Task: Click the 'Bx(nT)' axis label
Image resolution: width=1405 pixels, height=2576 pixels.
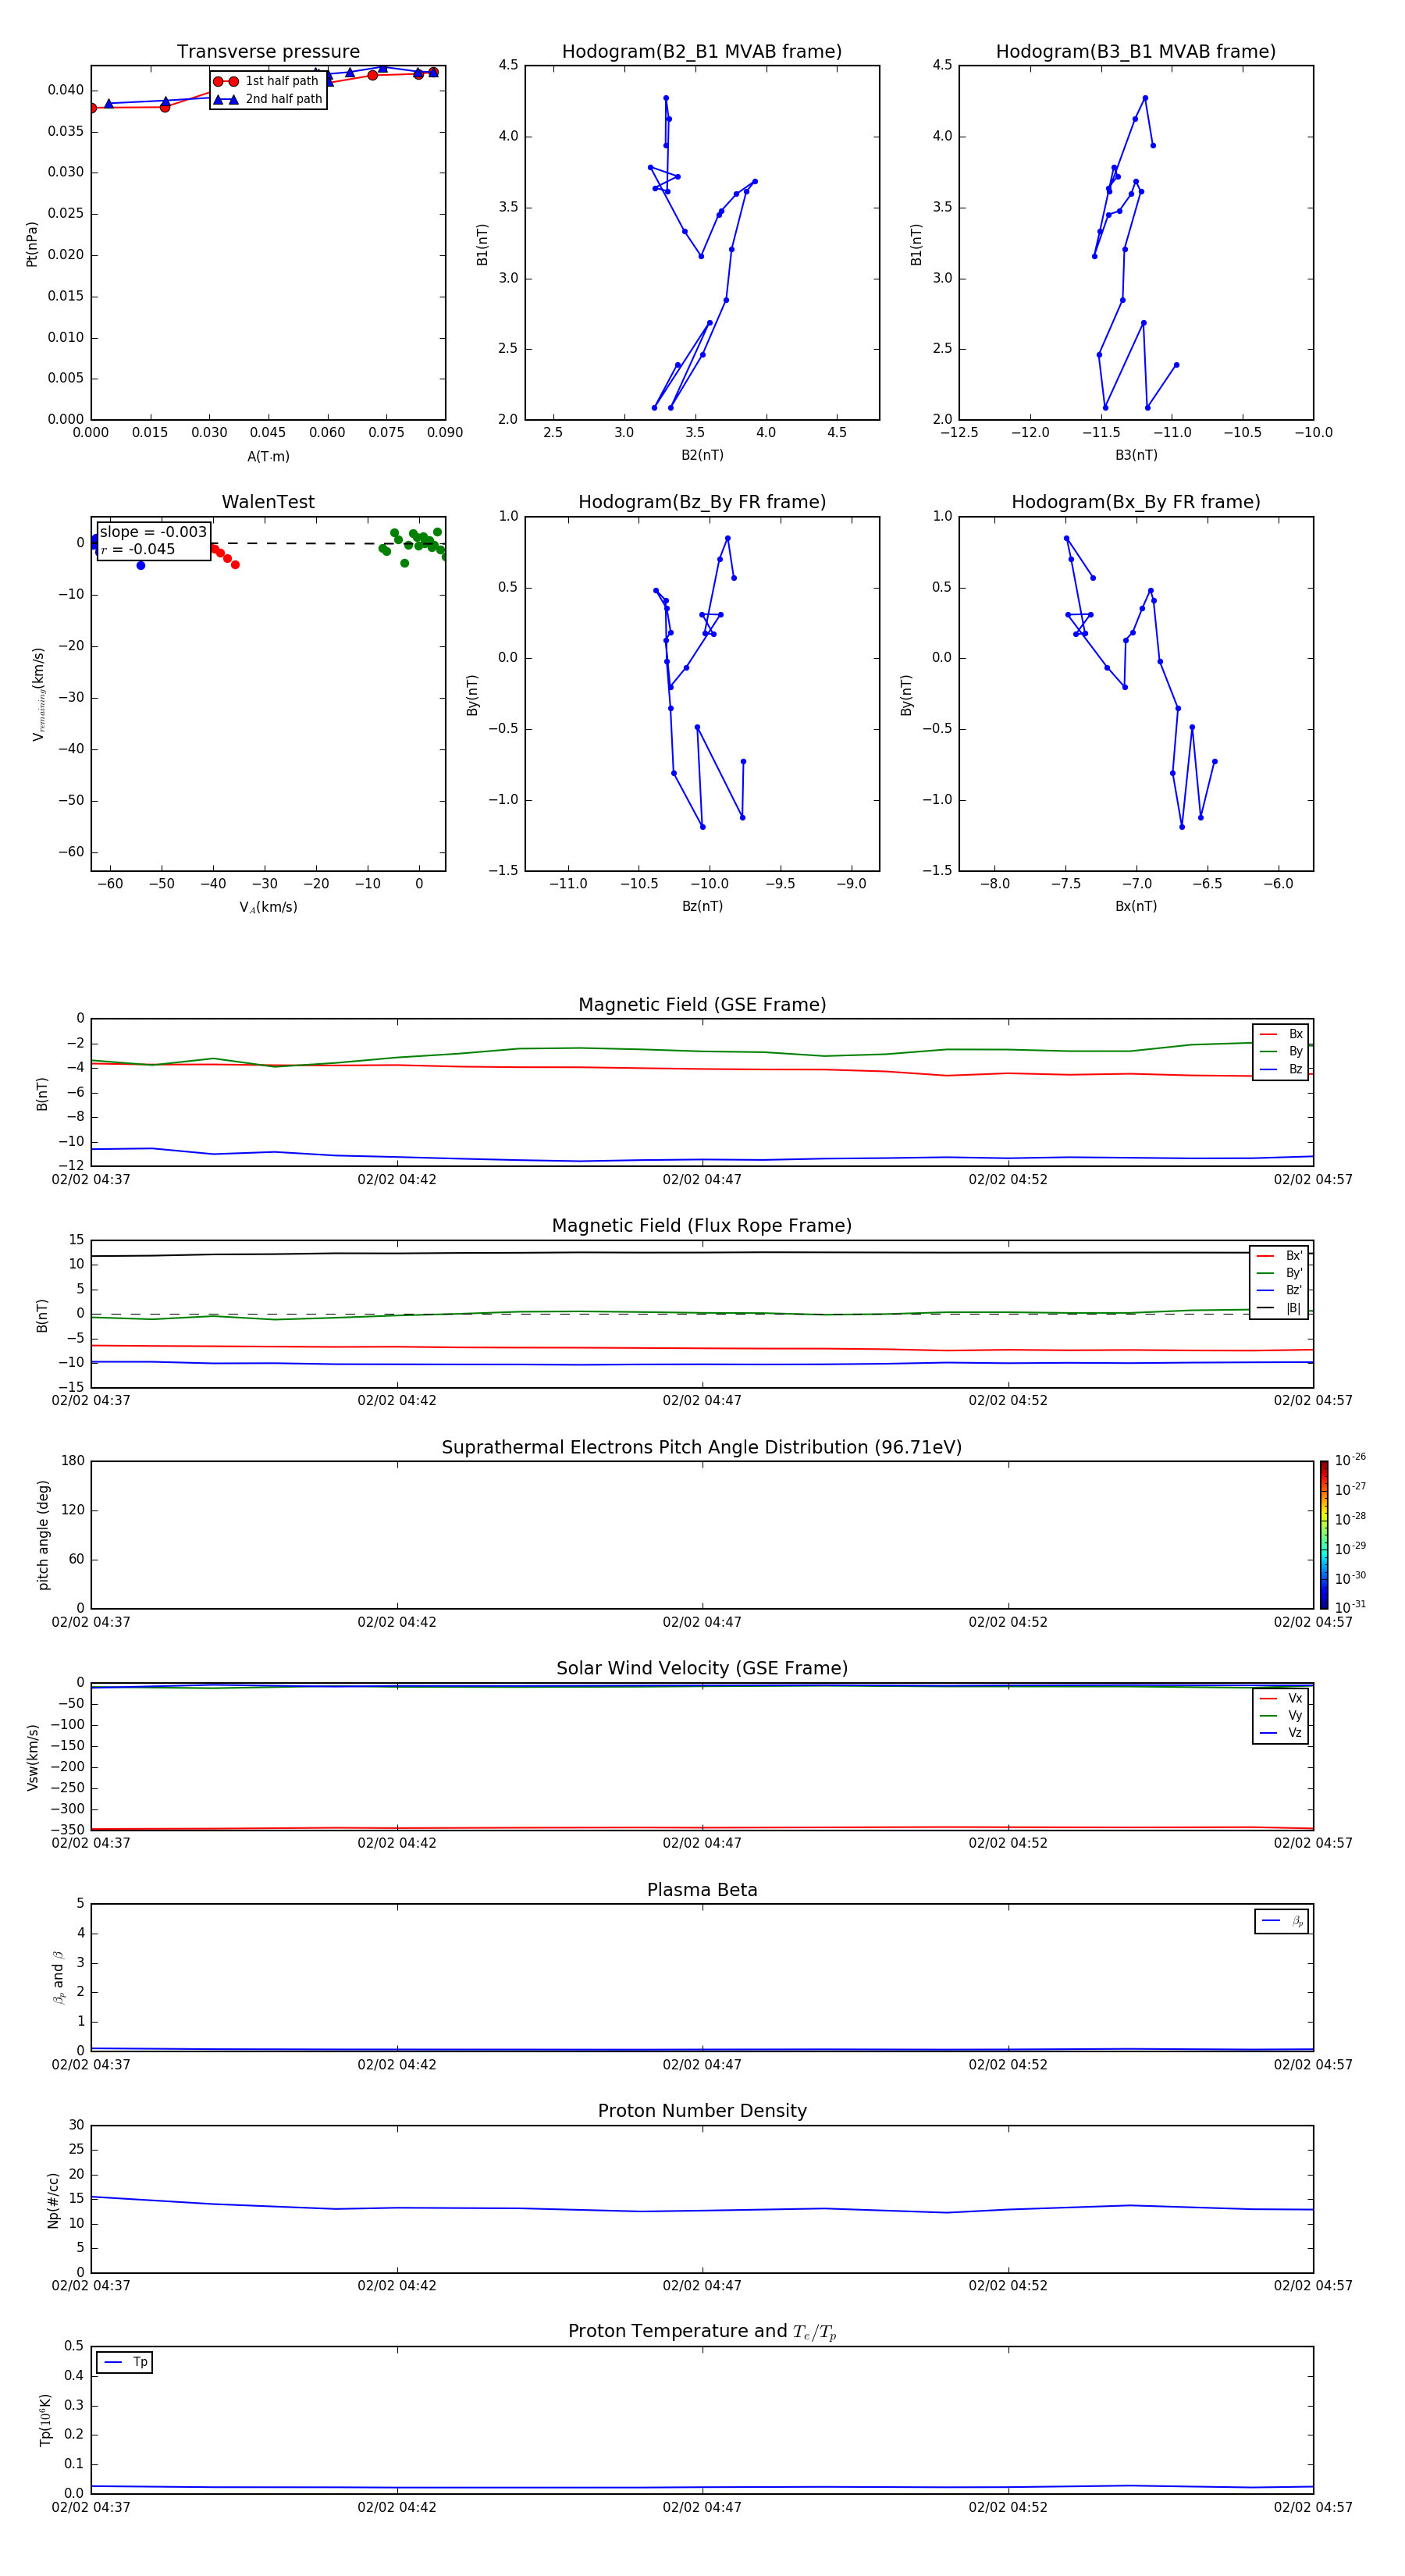Action: [1136, 906]
